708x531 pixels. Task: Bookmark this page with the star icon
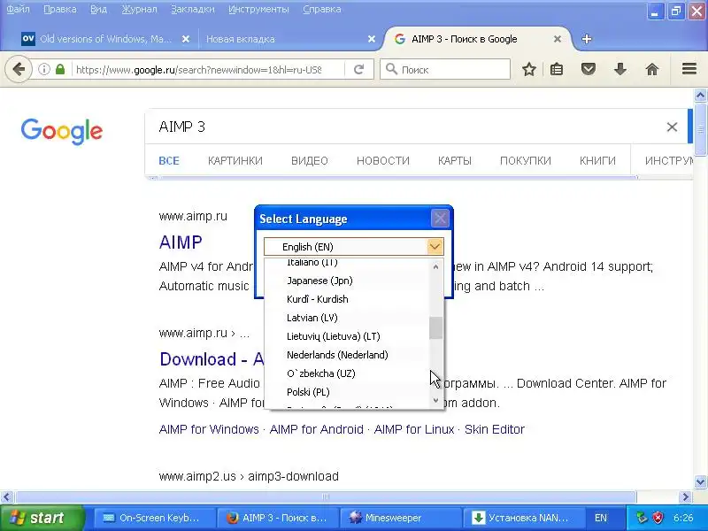[x=528, y=70]
